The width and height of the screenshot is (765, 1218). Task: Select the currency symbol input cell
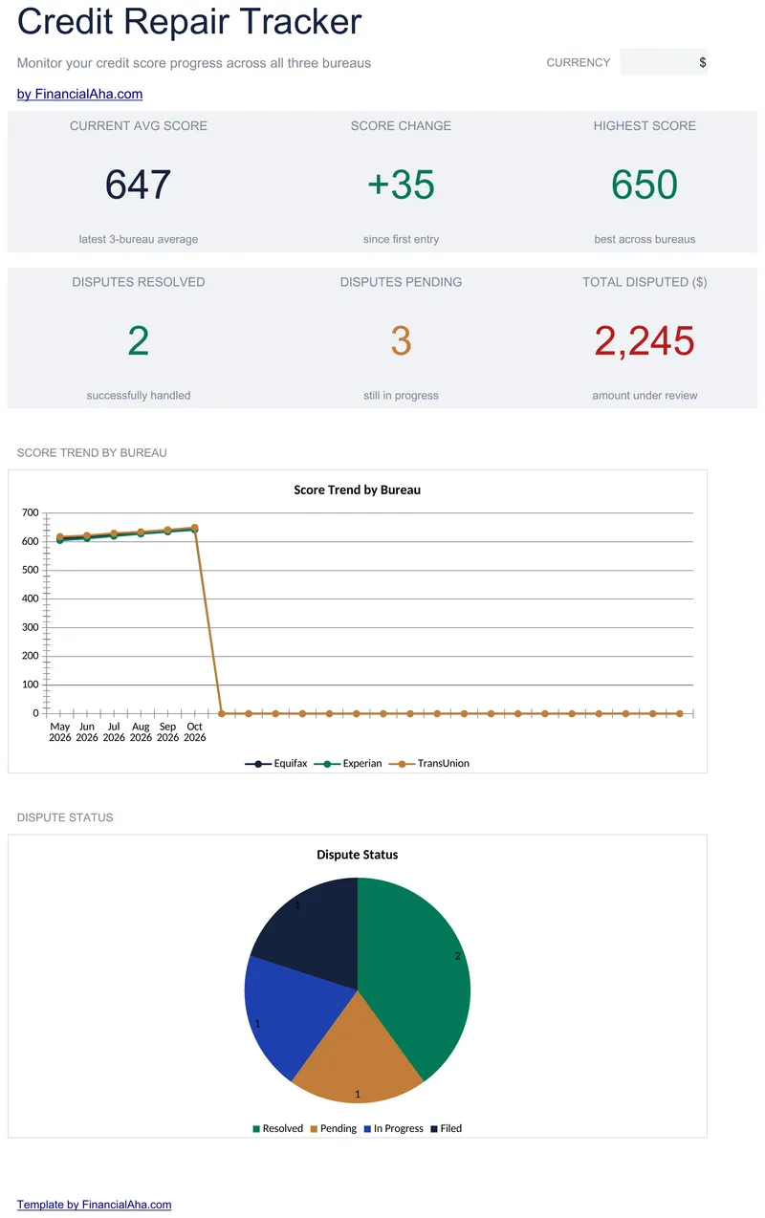coord(664,62)
